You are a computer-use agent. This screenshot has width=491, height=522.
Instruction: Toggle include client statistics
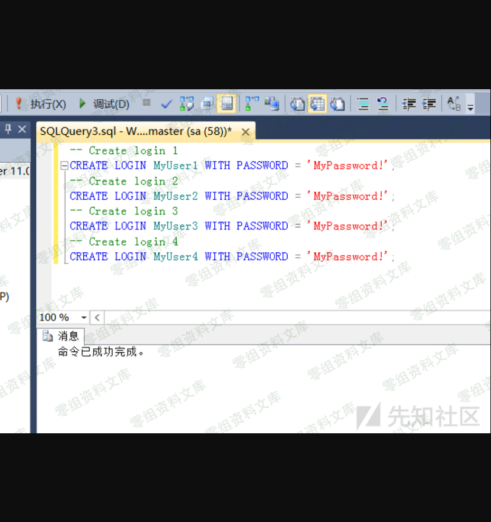point(271,104)
